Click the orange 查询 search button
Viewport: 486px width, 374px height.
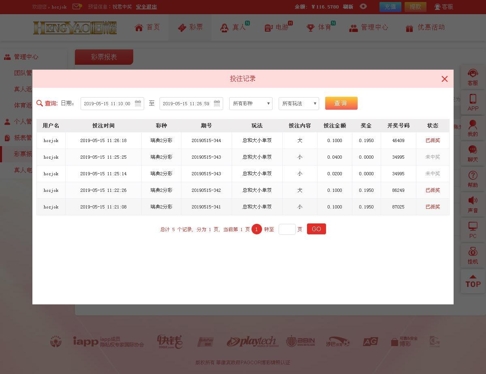coord(341,103)
